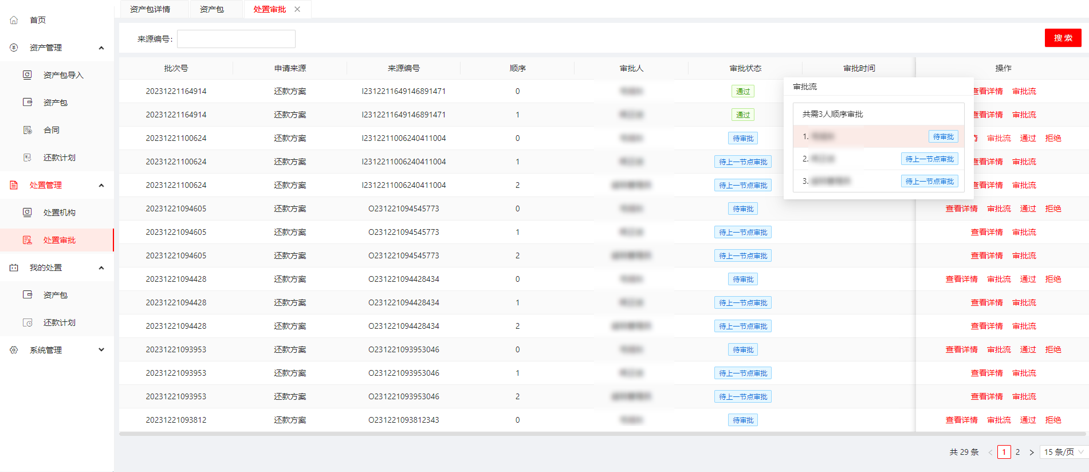Expand the 系统管理 menu chevron
The image size is (1089, 472).
(x=101, y=349)
